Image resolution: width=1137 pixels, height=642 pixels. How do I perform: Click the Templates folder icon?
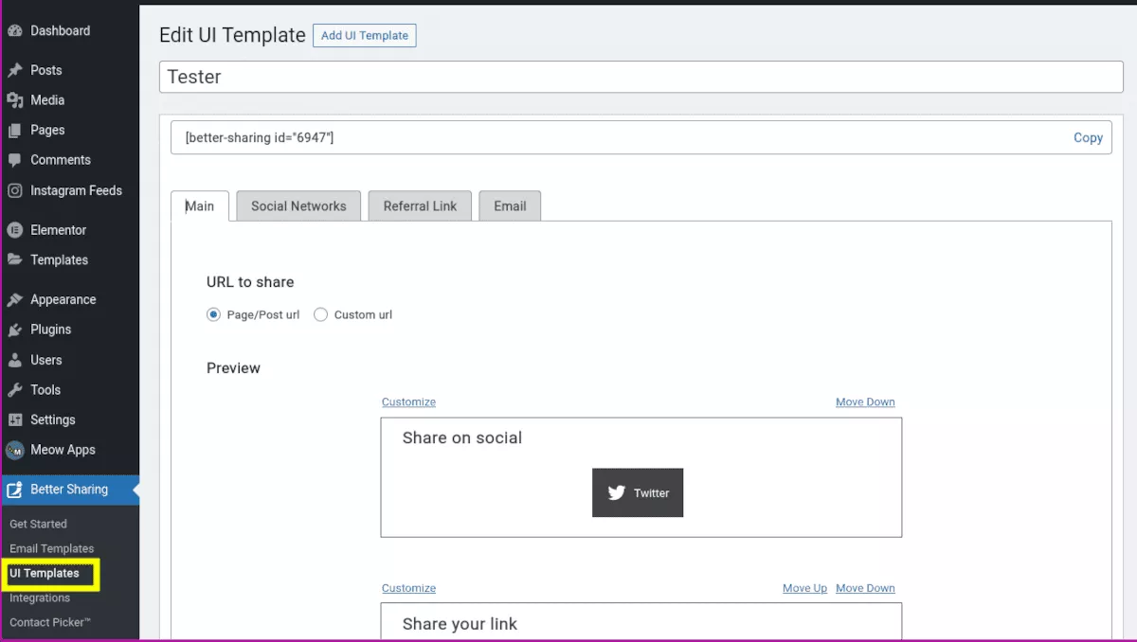(14, 259)
